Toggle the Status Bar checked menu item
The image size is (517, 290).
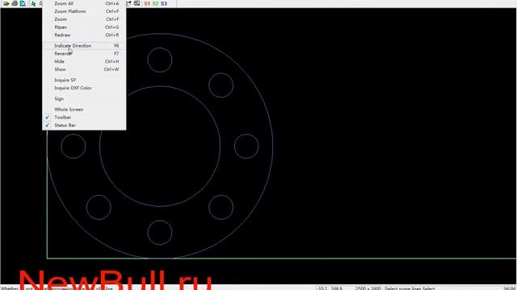pos(84,126)
